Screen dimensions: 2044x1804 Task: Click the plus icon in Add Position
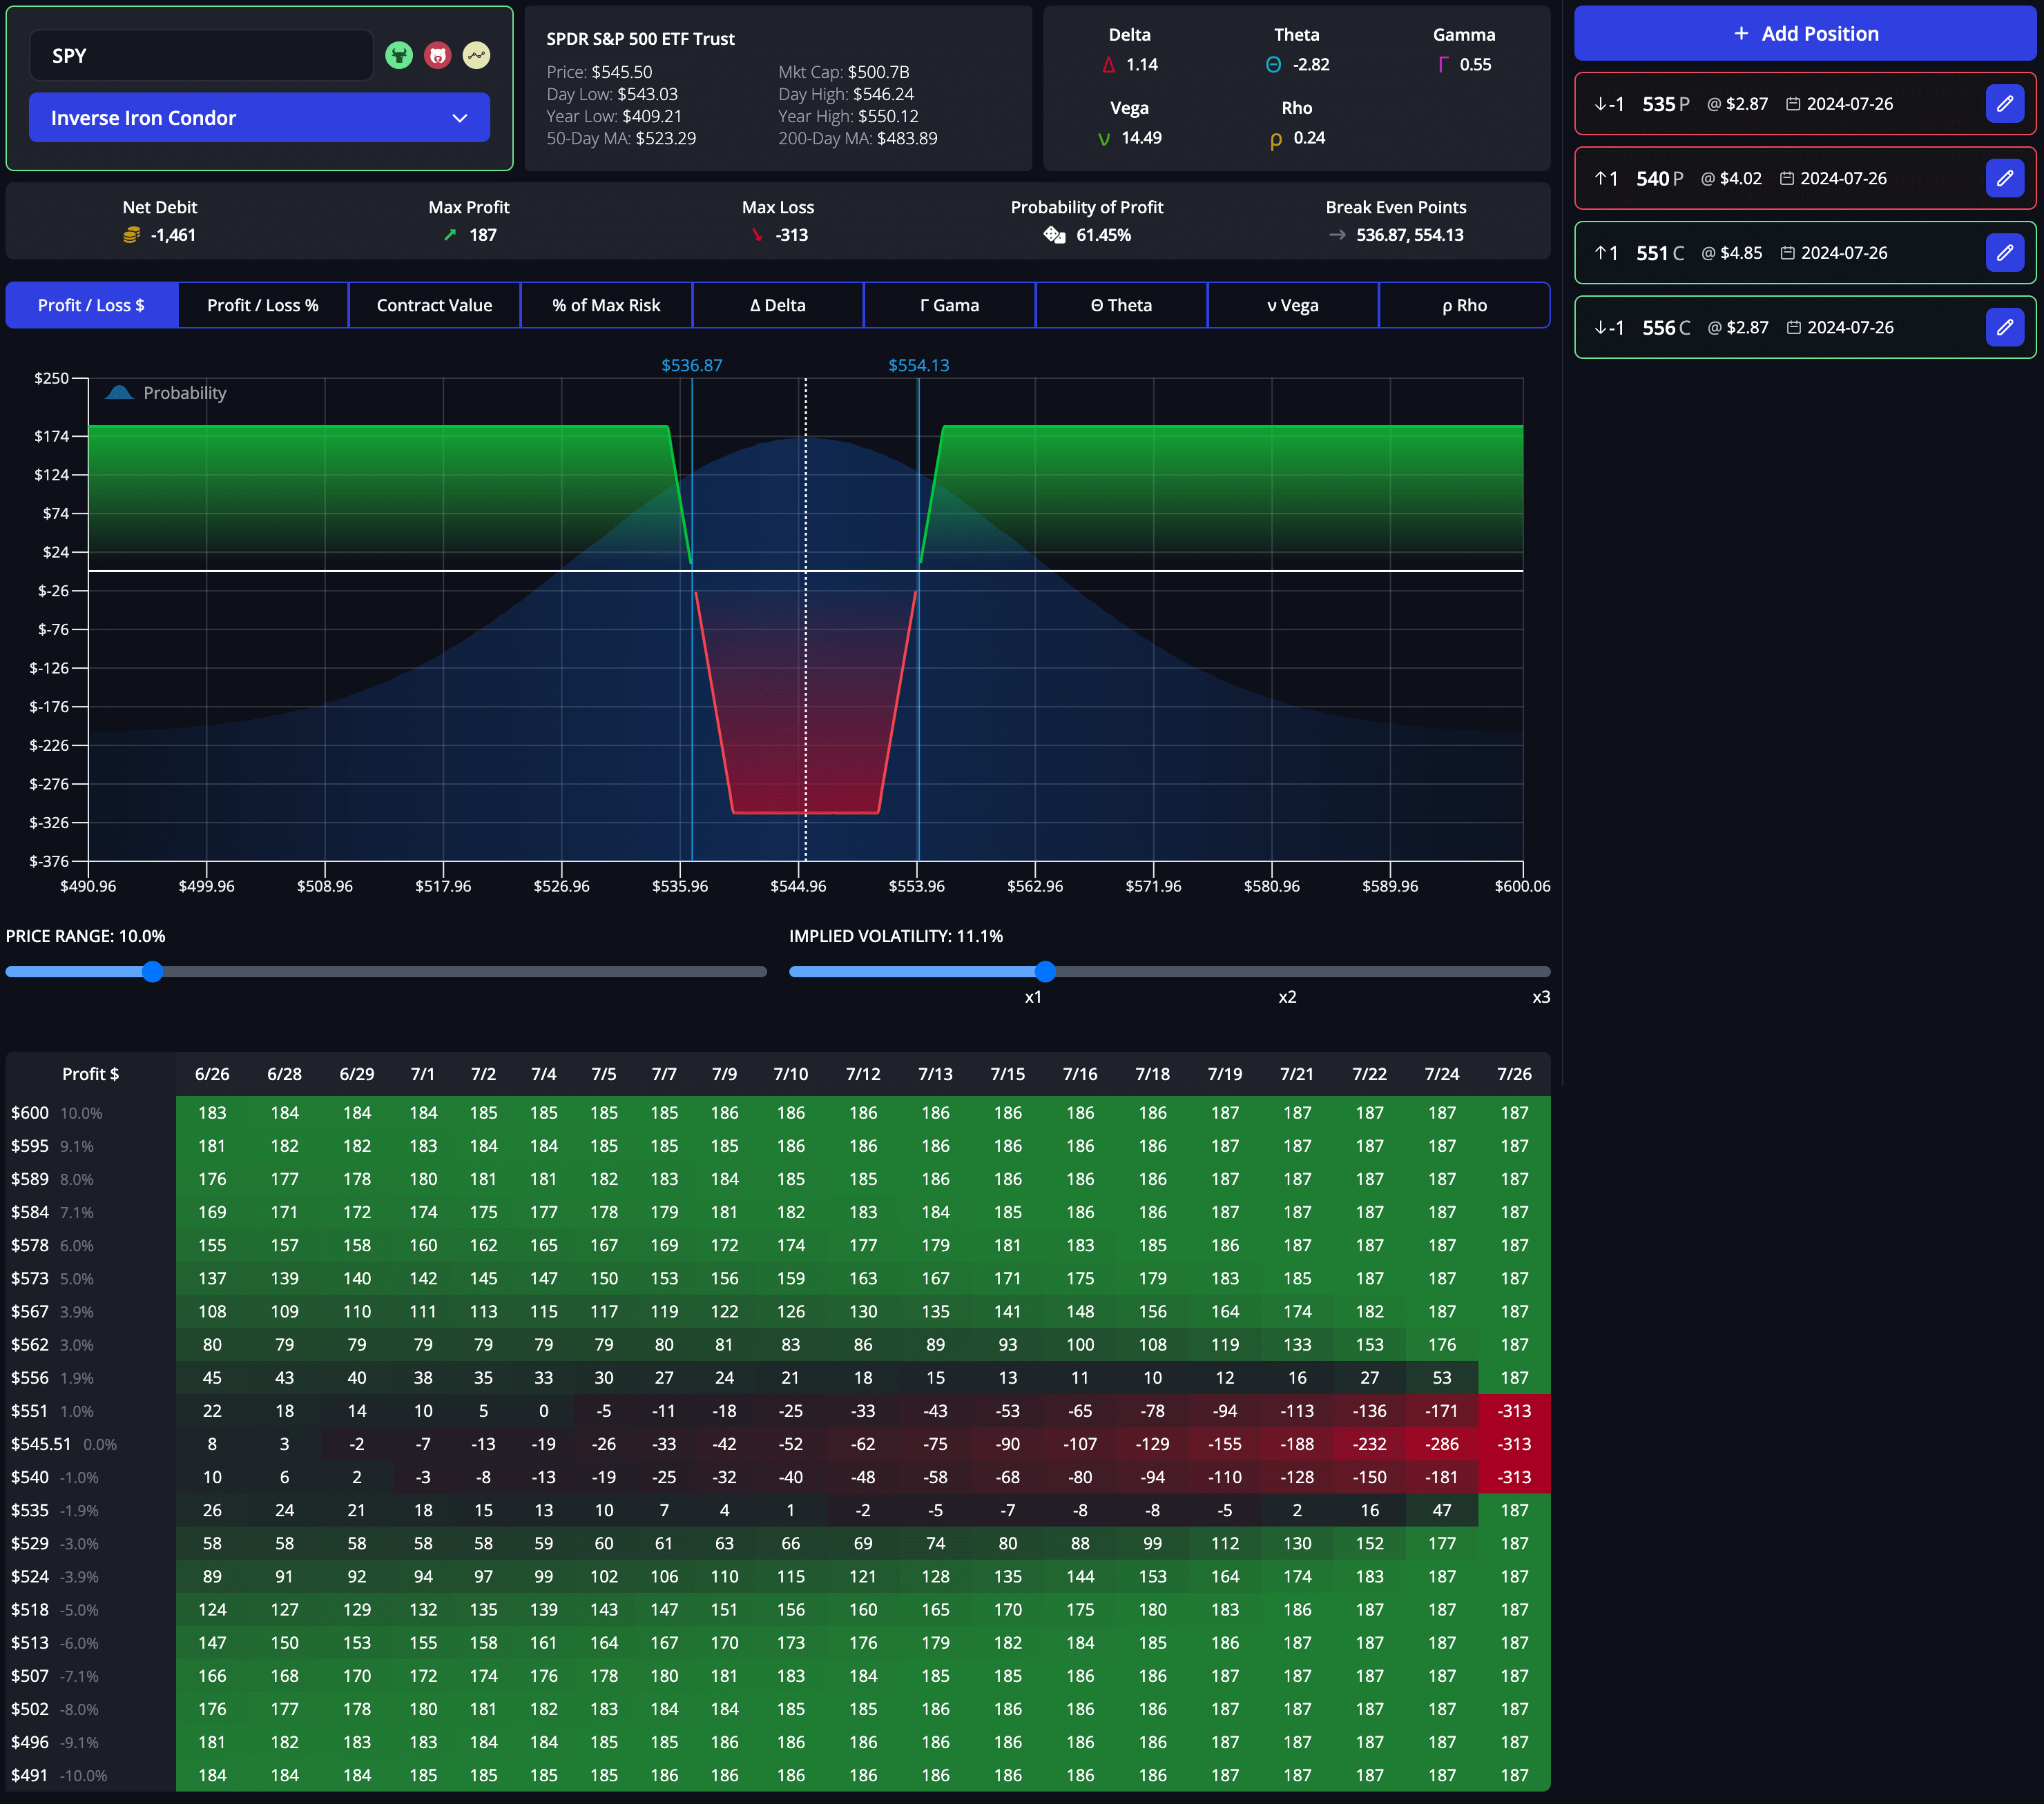pos(1741,34)
